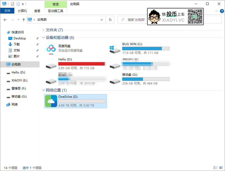The image size is (225, 171).
Task: Click the back navigation arrow
Action: [x=5, y=20]
